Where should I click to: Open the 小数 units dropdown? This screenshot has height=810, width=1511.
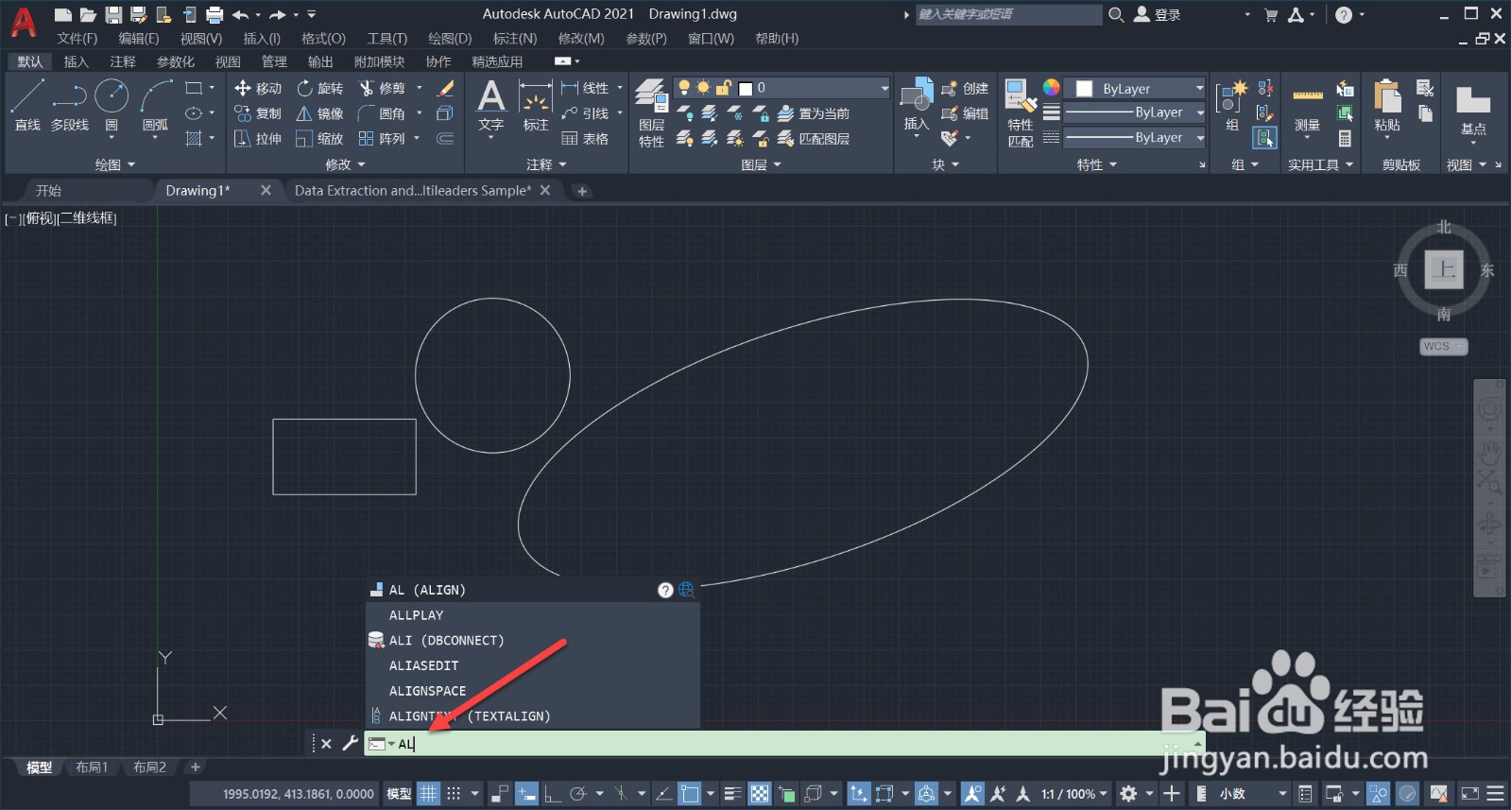(1253, 794)
